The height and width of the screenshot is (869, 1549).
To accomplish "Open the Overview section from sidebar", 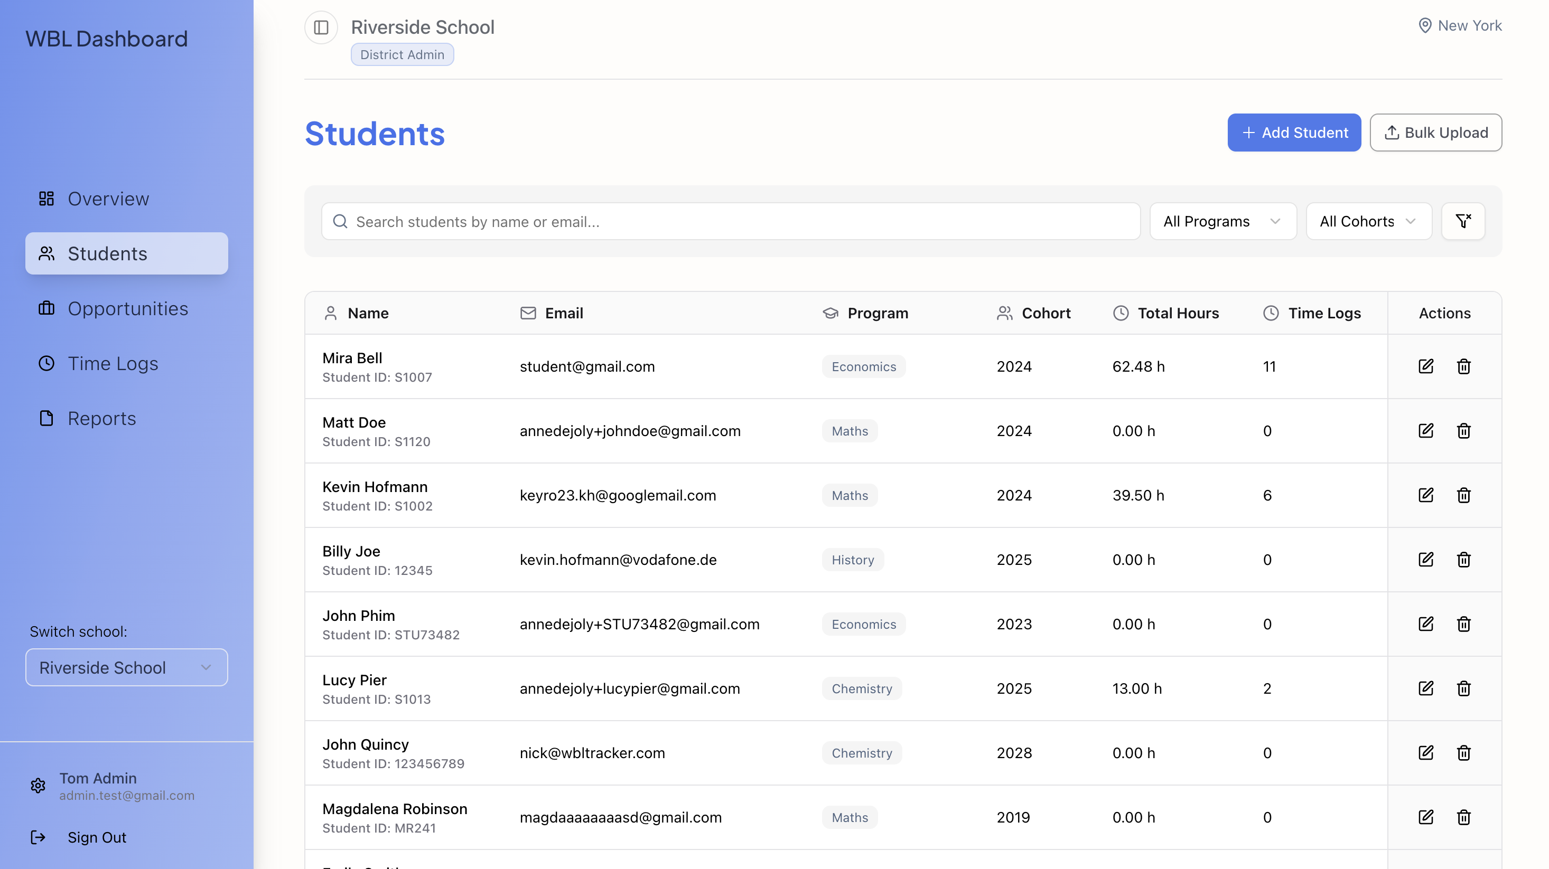I will [x=108, y=199].
